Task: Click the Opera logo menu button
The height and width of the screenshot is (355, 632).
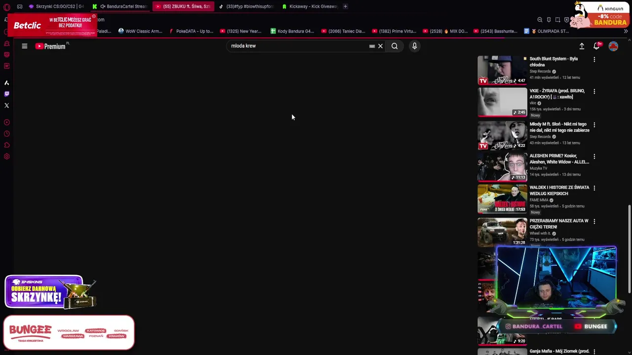Action: [x=6, y=7]
